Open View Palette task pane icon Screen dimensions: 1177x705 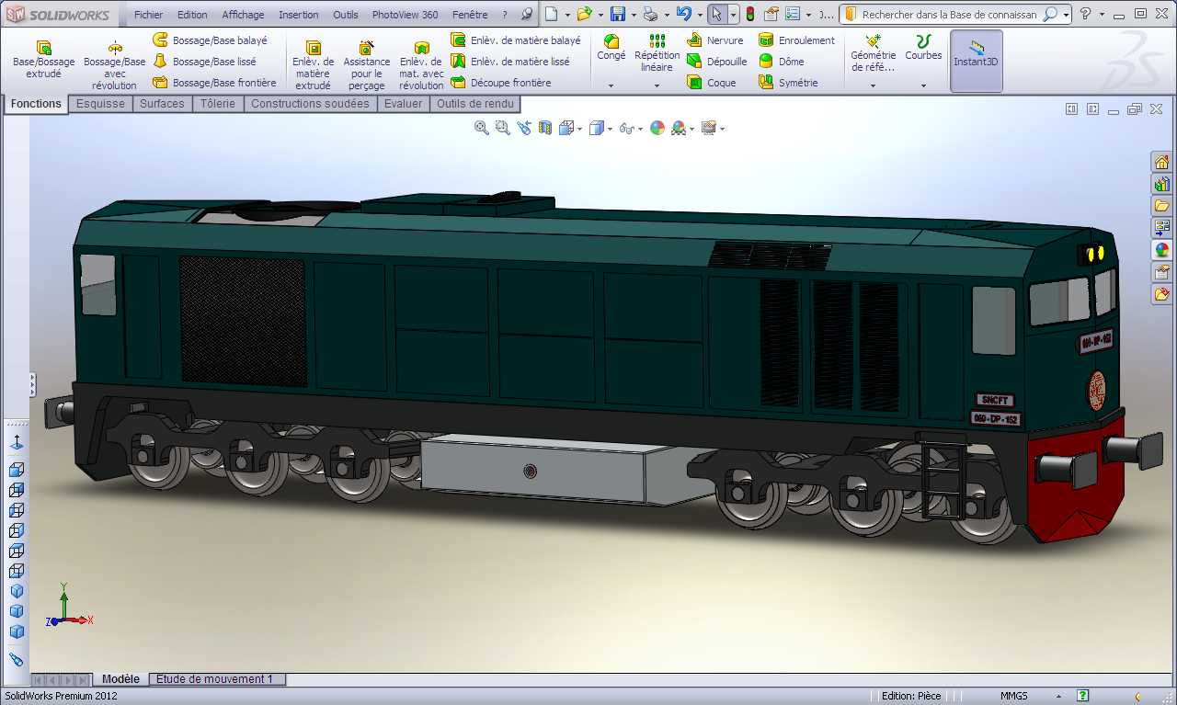[x=1162, y=227]
